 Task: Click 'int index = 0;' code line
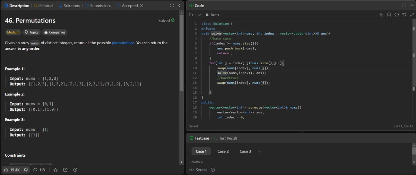[231, 117]
